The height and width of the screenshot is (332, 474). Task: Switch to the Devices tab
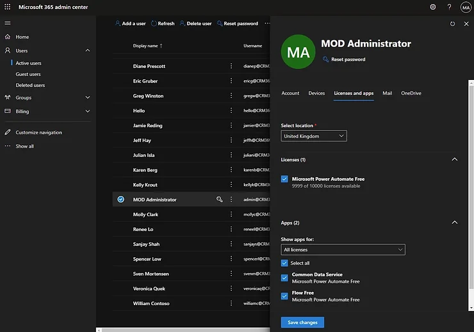tap(316, 93)
